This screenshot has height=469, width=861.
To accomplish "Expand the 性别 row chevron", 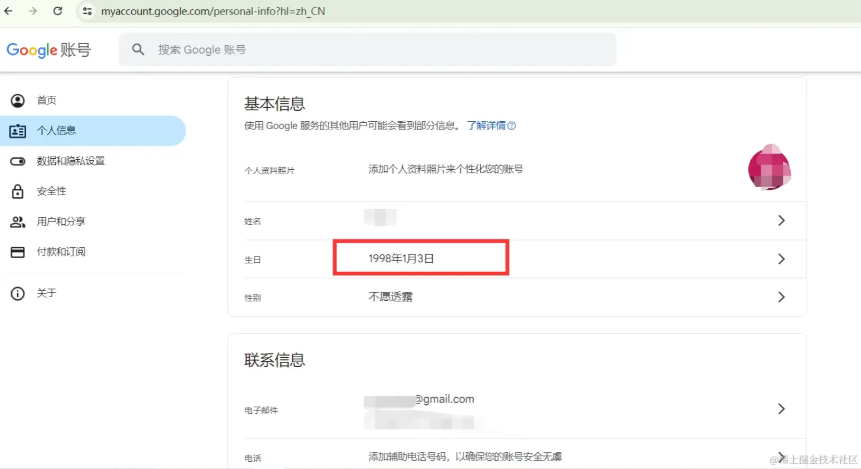I will coord(782,297).
